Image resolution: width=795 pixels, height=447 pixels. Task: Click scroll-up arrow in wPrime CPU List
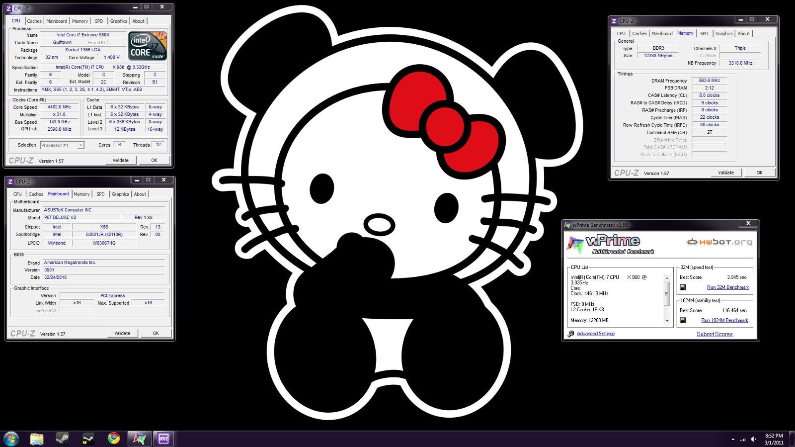pyautogui.click(x=667, y=277)
